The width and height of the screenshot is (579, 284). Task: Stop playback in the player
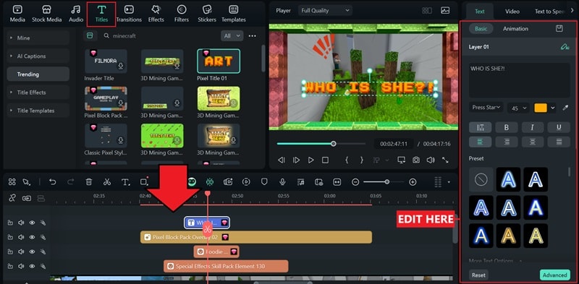click(325, 160)
